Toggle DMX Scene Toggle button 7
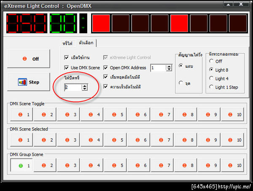Viewport: 253px width, 191px height. click(x=162, y=115)
